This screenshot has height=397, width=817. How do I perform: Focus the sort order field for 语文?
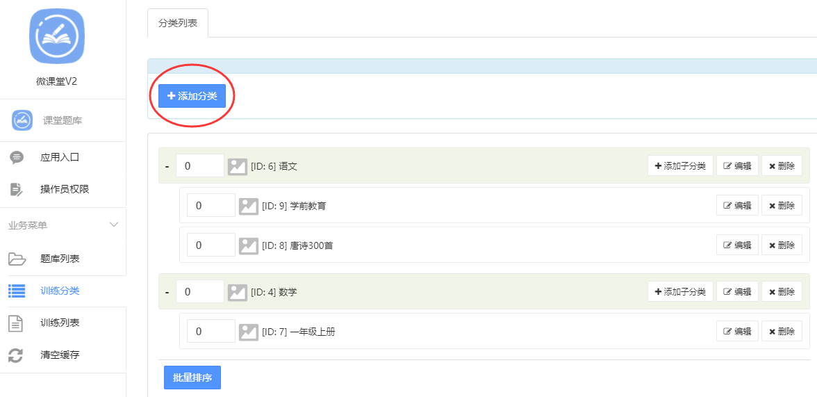point(200,166)
